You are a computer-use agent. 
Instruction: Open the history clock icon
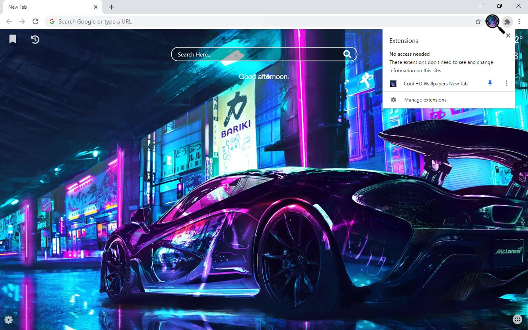(35, 39)
